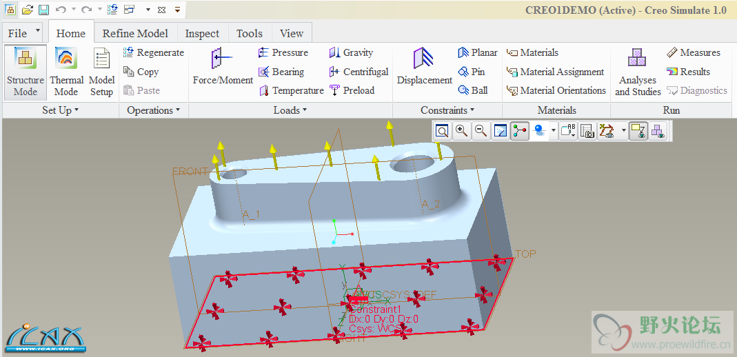Create a Displacement constraint
This screenshot has width=737, height=357.
pyautogui.click(x=425, y=66)
